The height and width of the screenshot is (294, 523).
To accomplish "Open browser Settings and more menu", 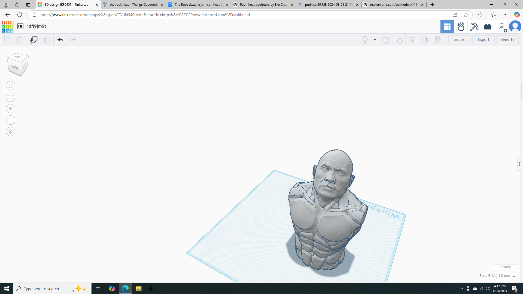I will pyautogui.click(x=506, y=15).
